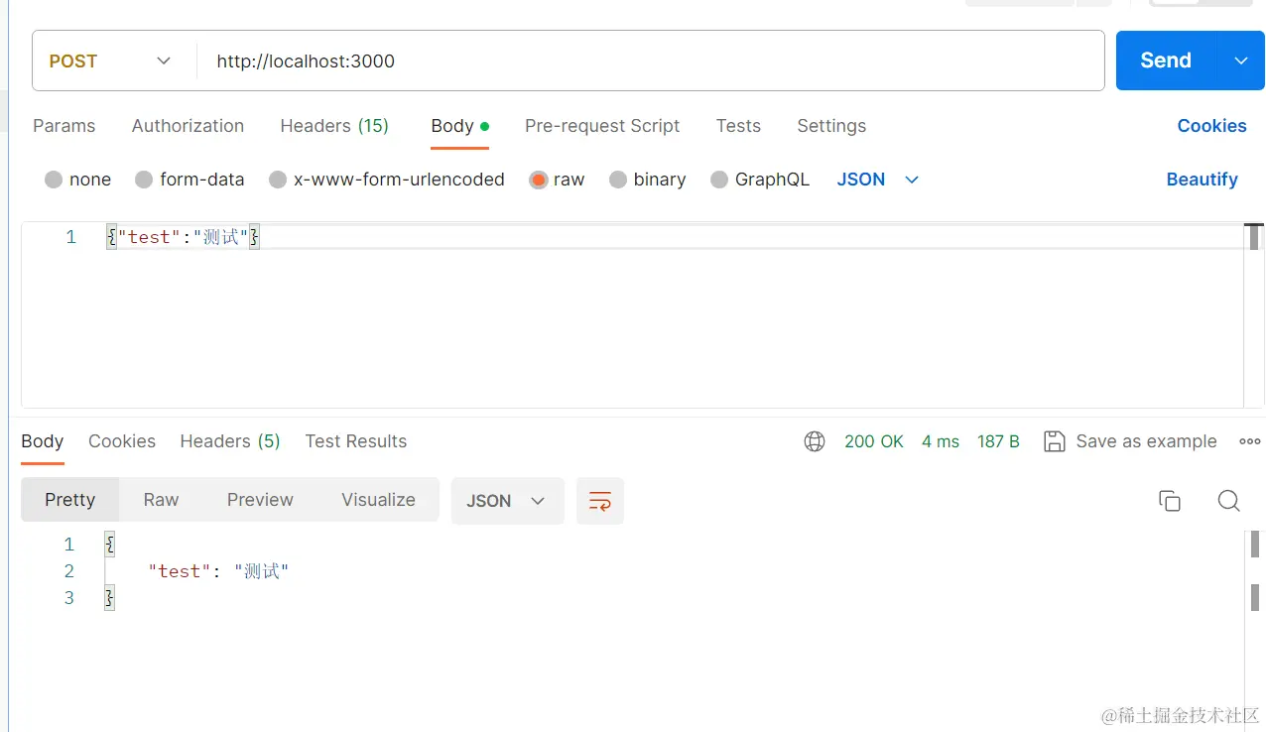Search the response with magnifier icon

(x=1229, y=501)
